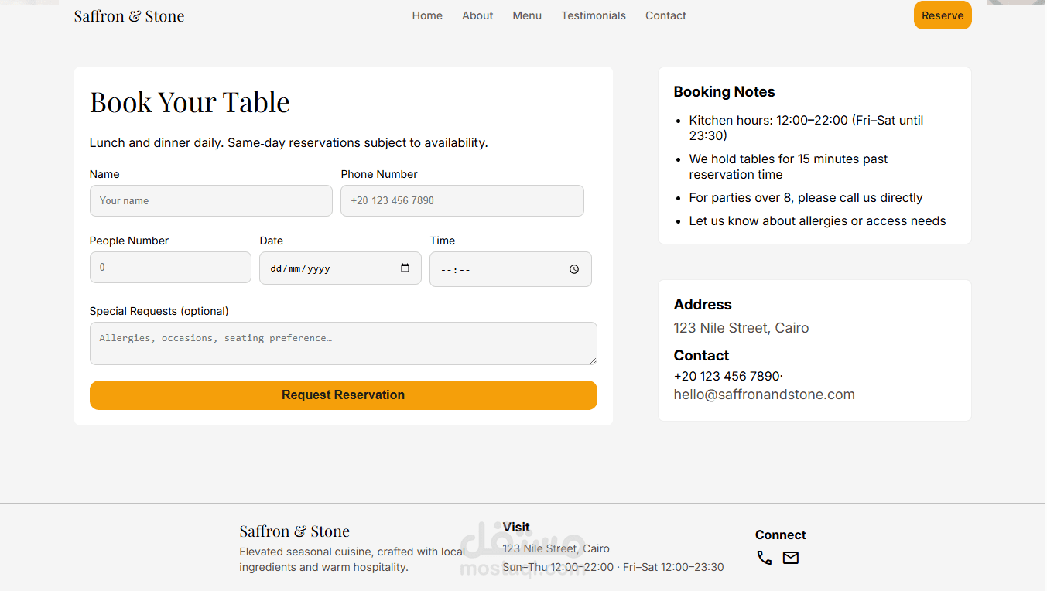This screenshot has height=591, width=1047.
Task: Open the calendar picker in Date field
Action: click(x=405, y=268)
